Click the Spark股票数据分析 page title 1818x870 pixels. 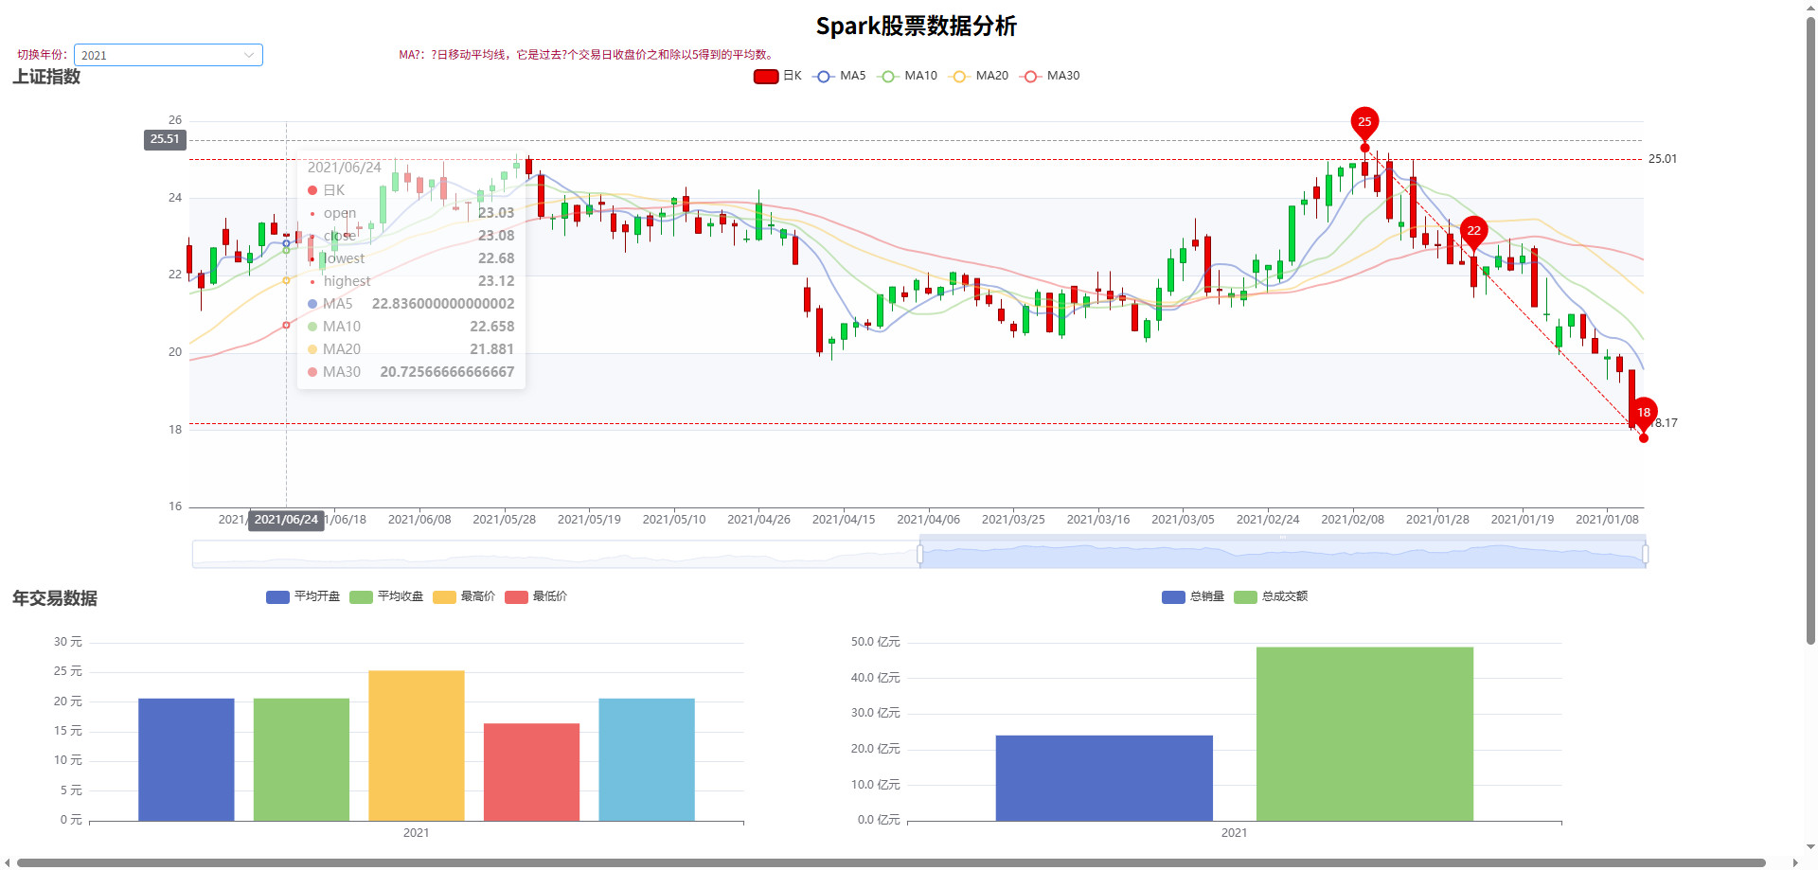click(916, 26)
